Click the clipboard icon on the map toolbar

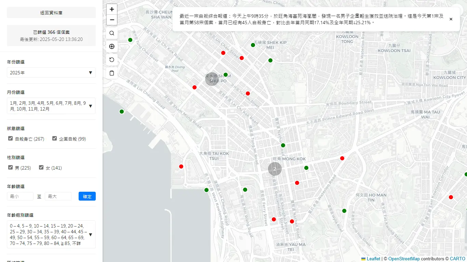click(112, 73)
